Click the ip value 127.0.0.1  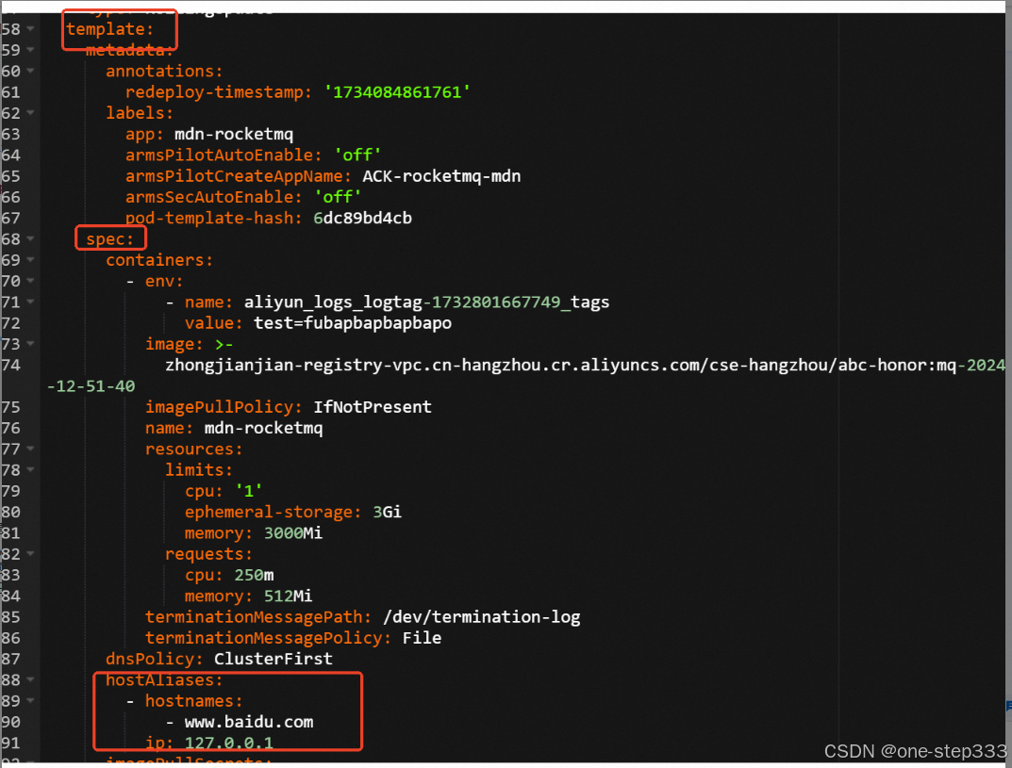pos(229,743)
